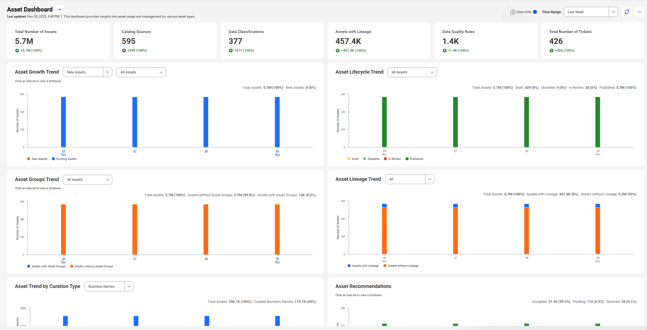Toggle Assets with Lineage legend item

click(363, 266)
